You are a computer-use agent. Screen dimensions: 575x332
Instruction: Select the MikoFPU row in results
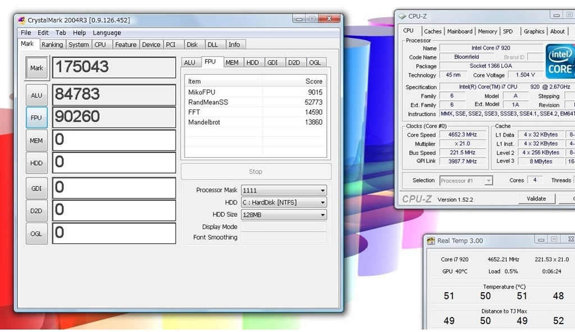(x=255, y=92)
